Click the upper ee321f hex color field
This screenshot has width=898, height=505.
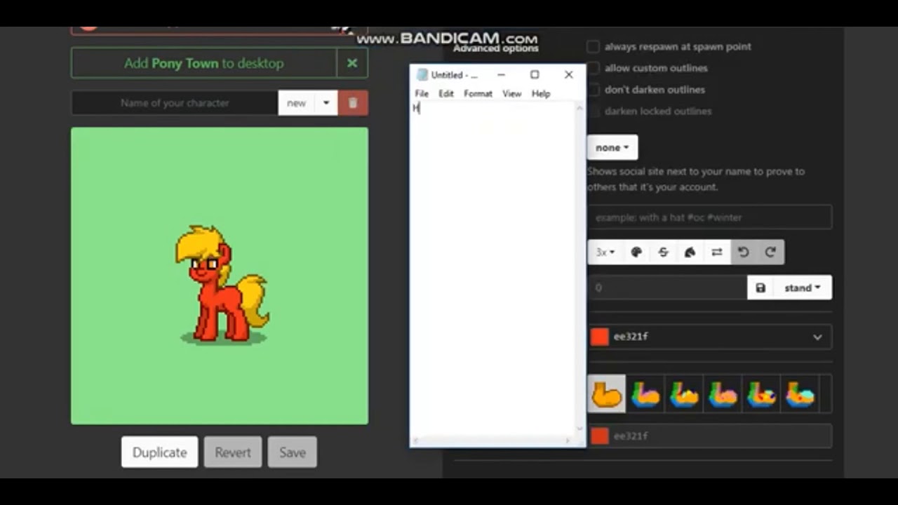click(x=709, y=337)
